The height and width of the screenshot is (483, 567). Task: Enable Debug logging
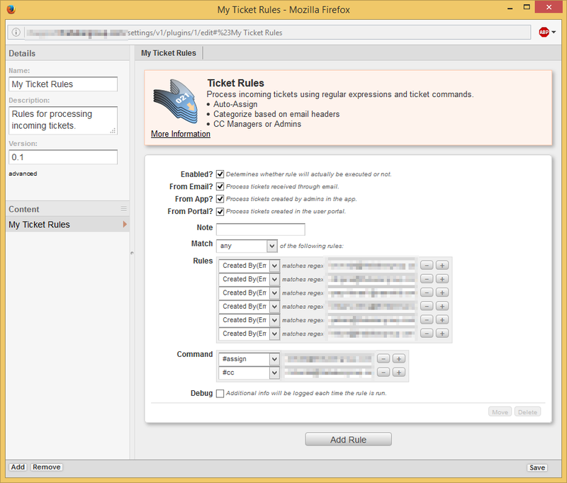pyautogui.click(x=220, y=393)
